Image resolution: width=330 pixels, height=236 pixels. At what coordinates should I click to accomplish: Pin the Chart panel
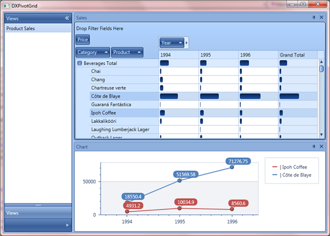point(314,147)
